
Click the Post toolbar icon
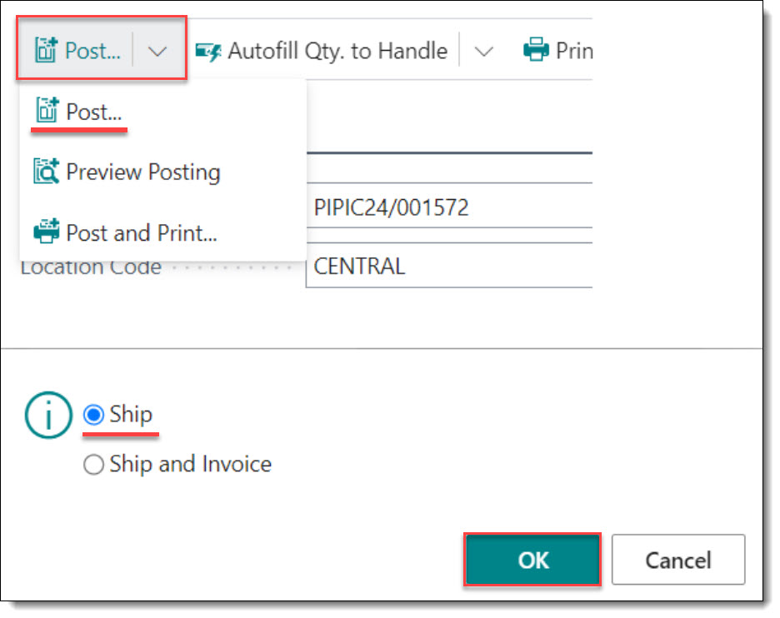(x=47, y=50)
